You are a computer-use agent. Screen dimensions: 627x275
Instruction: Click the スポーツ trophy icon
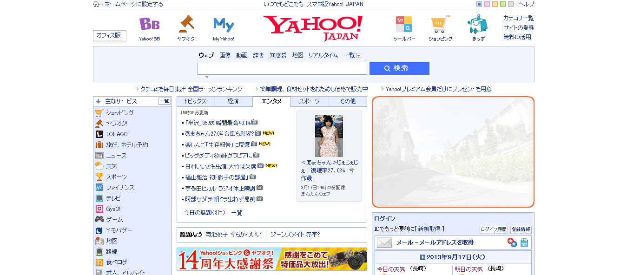click(99, 177)
